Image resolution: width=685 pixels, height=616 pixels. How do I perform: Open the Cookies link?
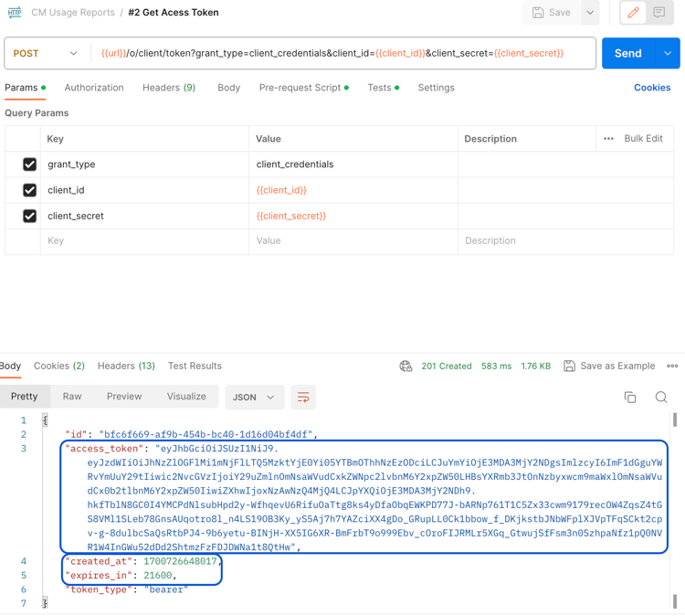(652, 88)
